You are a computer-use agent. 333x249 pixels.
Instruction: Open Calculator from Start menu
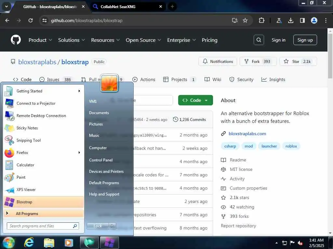point(44,165)
